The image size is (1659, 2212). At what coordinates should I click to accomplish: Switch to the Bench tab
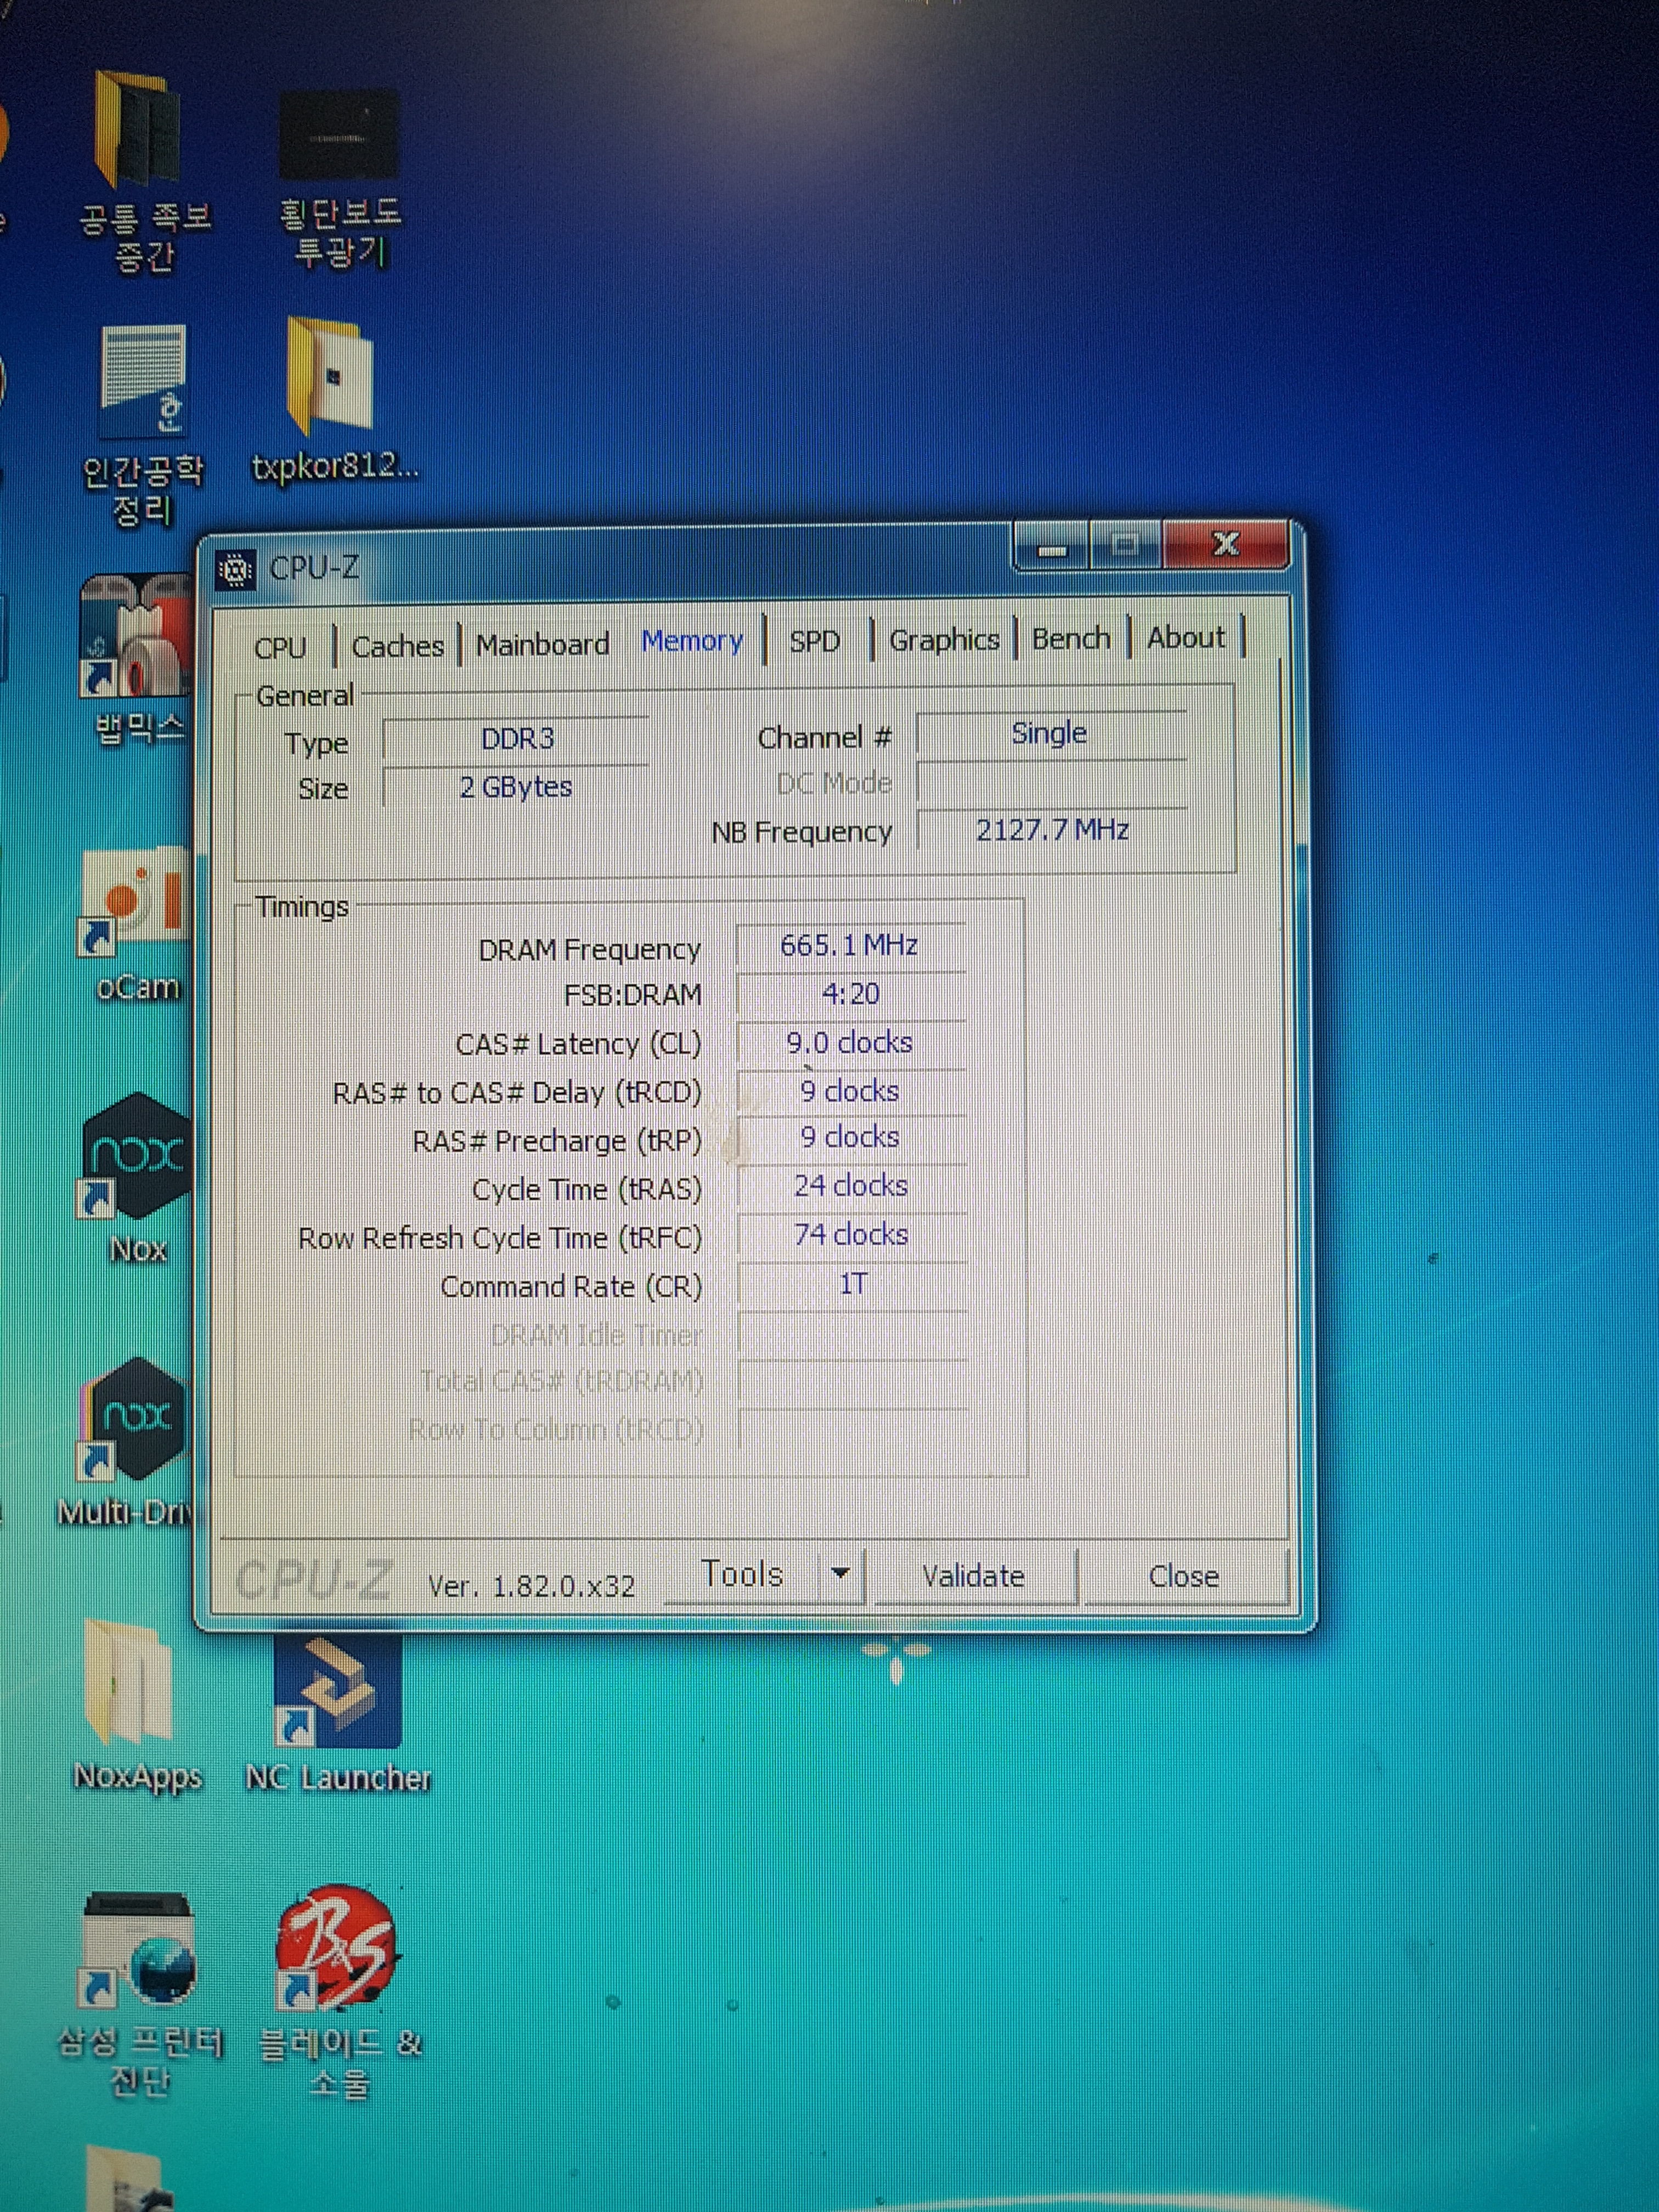[x=1071, y=638]
